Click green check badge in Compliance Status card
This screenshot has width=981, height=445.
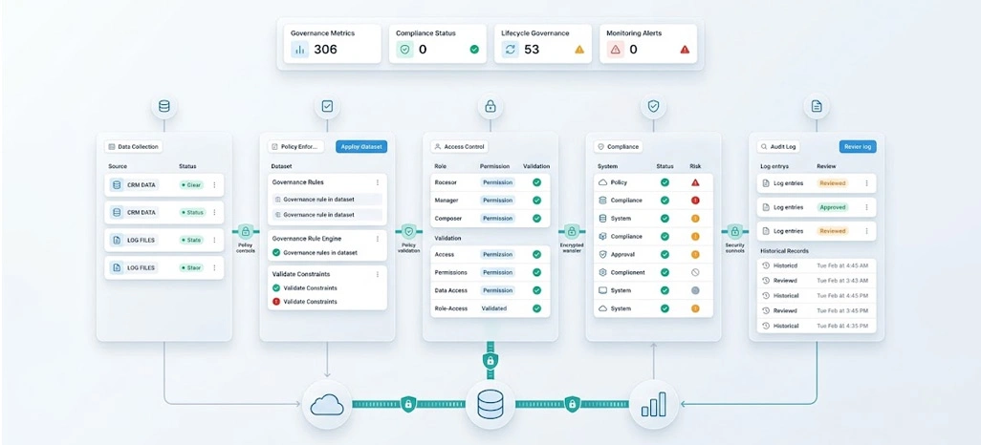tap(474, 50)
